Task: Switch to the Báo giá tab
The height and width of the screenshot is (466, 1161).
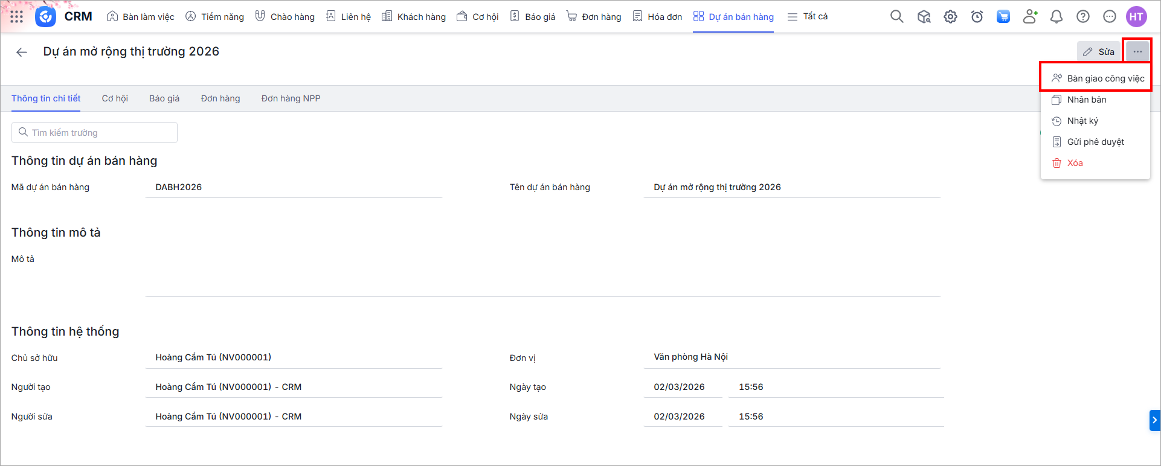Action: tap(164, 98)
